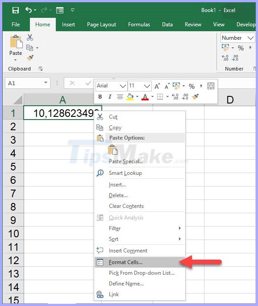The width and height of the screenshot is (258, 306).
Task: Click the Borders icon in mini toolbar
Action: 160,96
